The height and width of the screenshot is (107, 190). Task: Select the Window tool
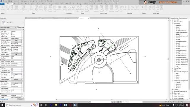tap(17, 8)
